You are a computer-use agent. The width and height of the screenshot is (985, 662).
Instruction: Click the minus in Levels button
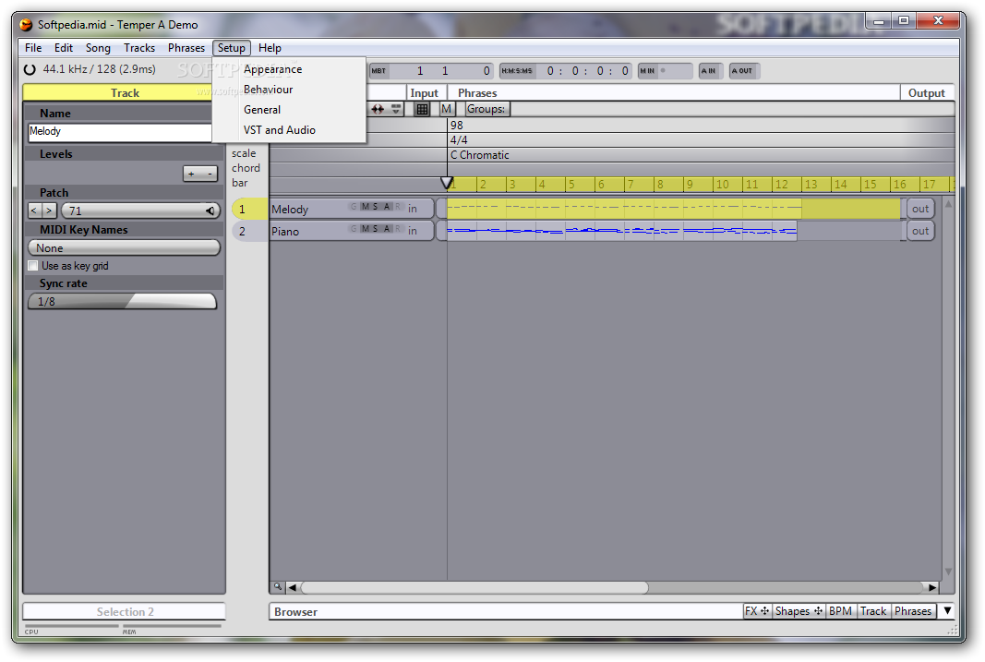pos(210,174)
